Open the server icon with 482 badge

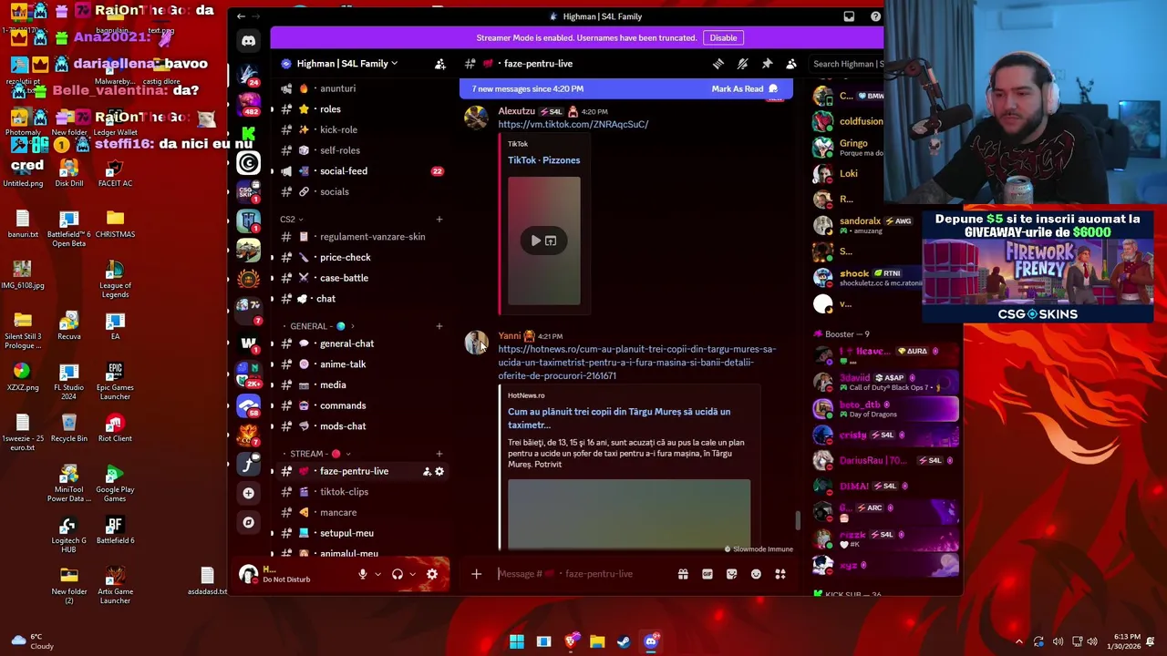(x=248, y=104)
